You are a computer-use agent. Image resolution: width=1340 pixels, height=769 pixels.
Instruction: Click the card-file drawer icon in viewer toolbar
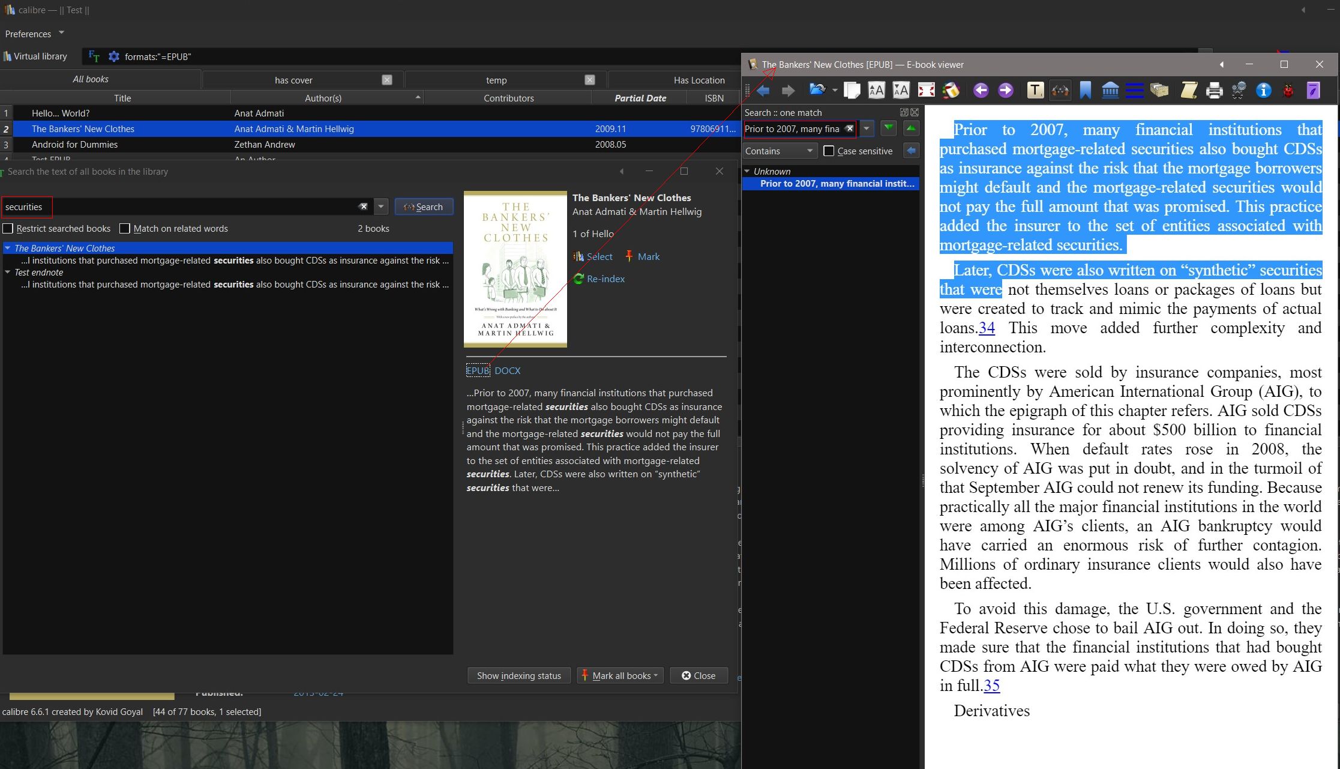pos(1159,91)
